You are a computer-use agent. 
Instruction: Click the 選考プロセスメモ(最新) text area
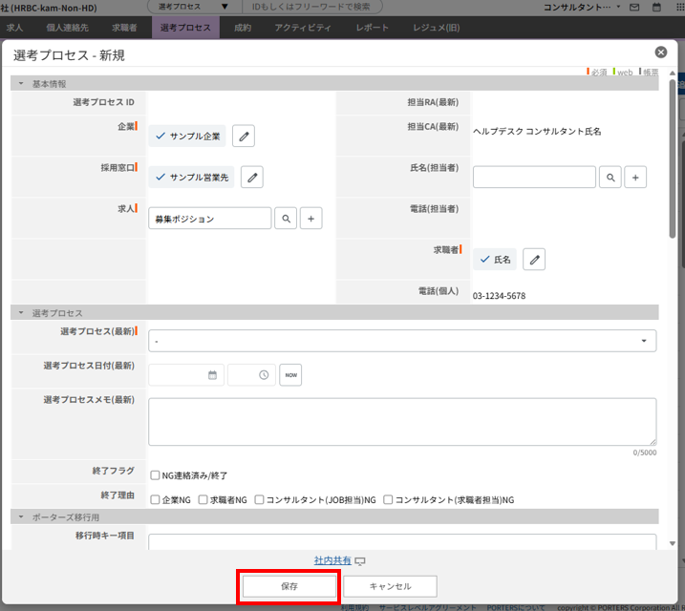(x=401, y=421)
